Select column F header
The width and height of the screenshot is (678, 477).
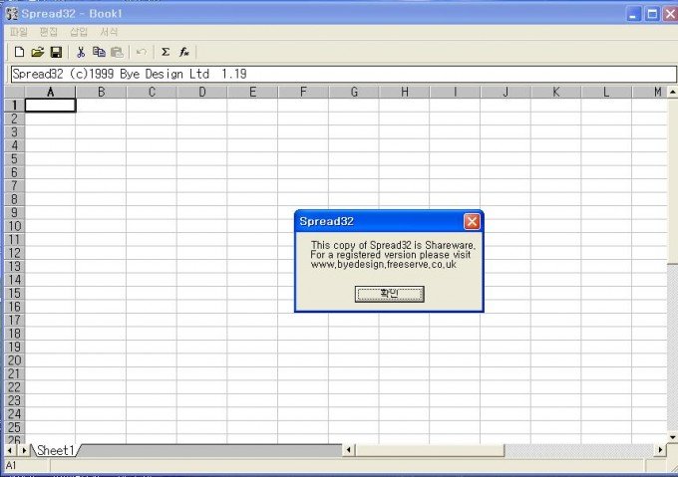click(x=303, y=92)
